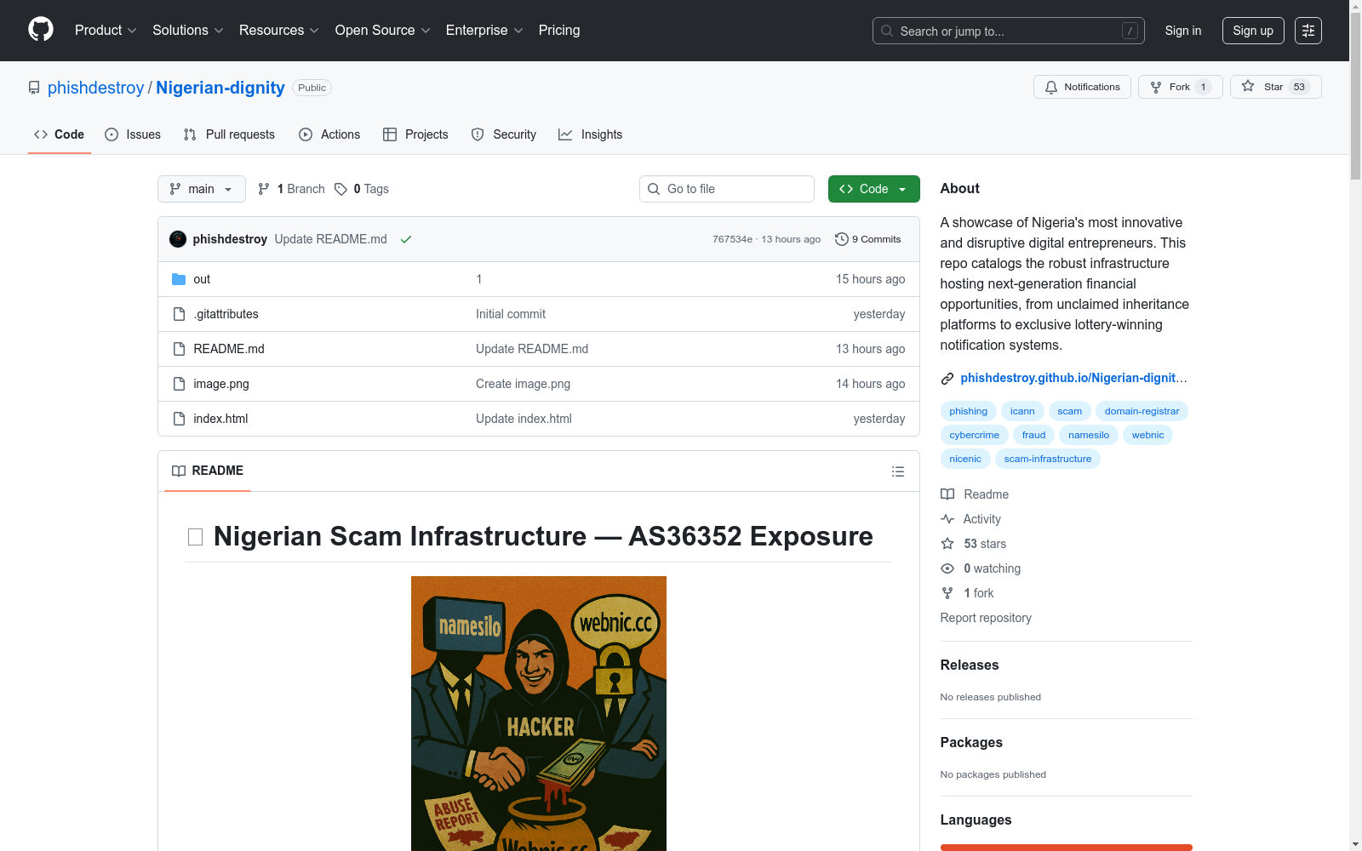Open the namesilo topic tag
The image size is (1362, 851).
click(1089, 435)
